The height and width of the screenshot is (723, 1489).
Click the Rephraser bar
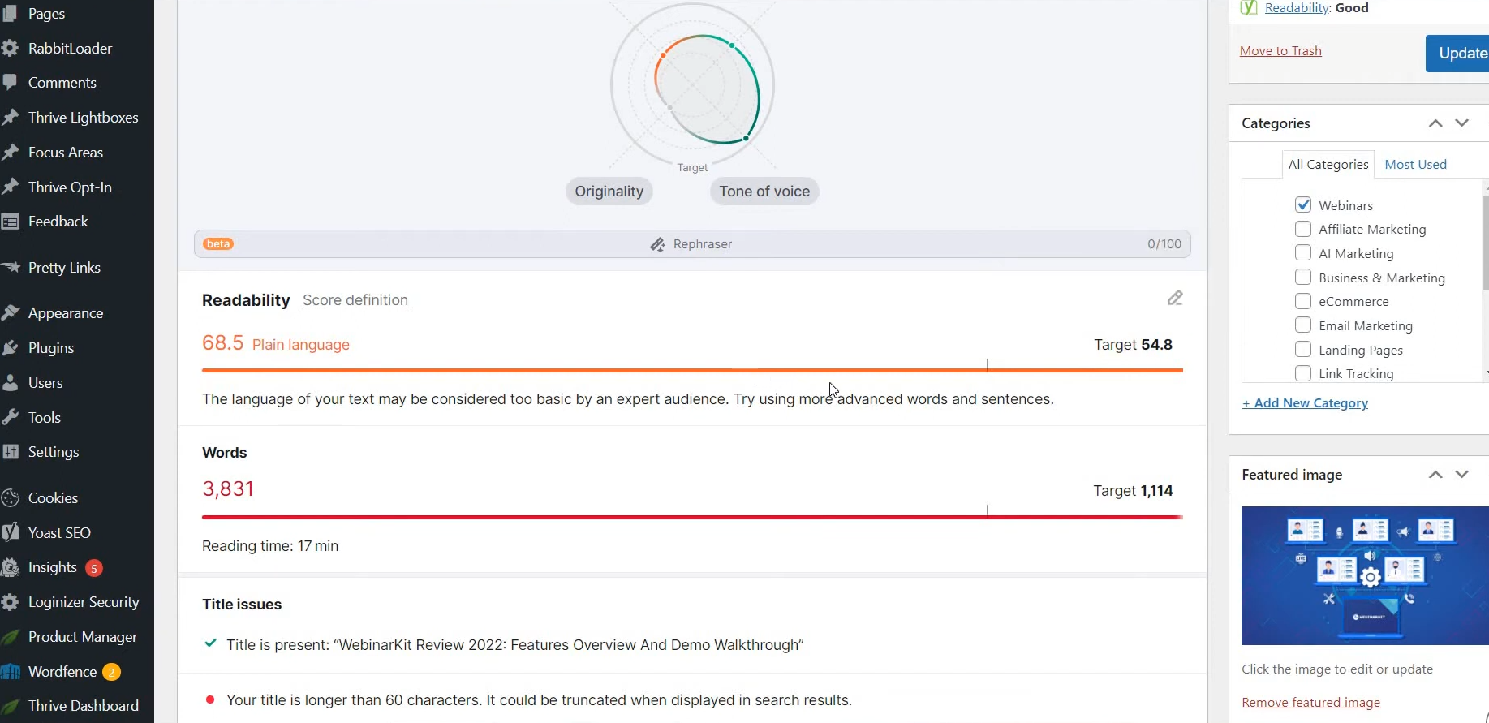(x=692, y=244)
